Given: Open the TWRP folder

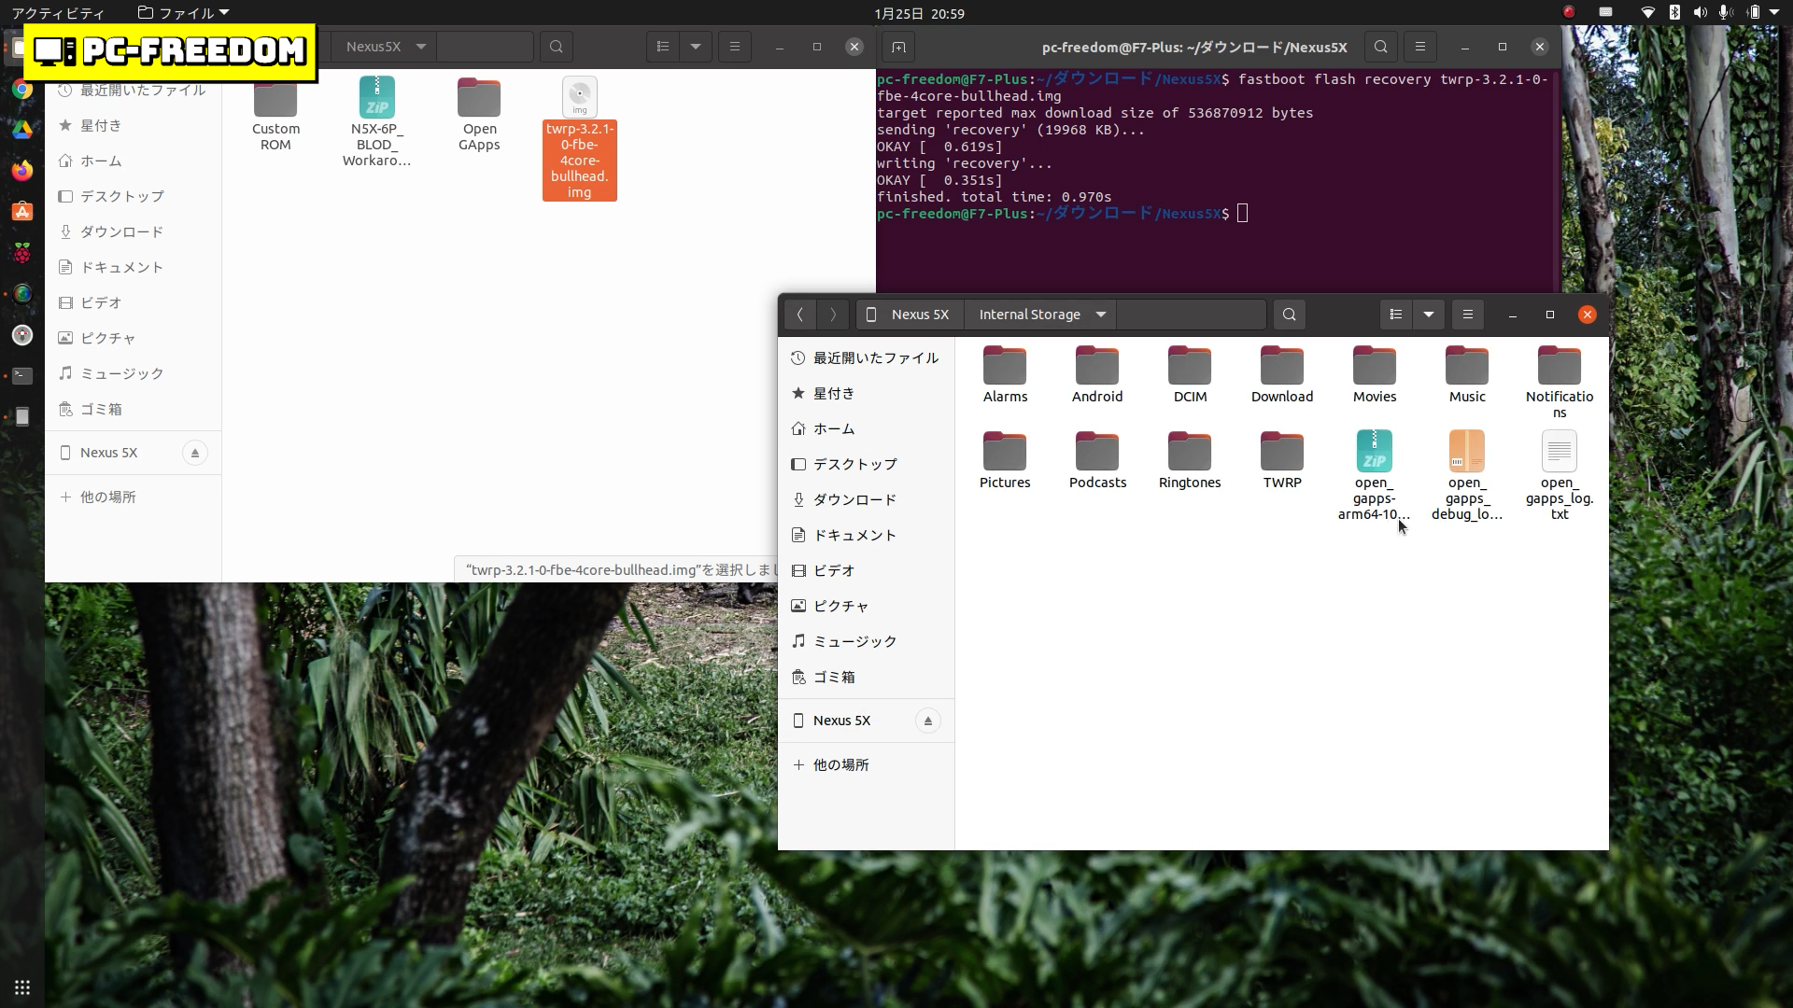Looking at the screenshot, I should 1282,453.
